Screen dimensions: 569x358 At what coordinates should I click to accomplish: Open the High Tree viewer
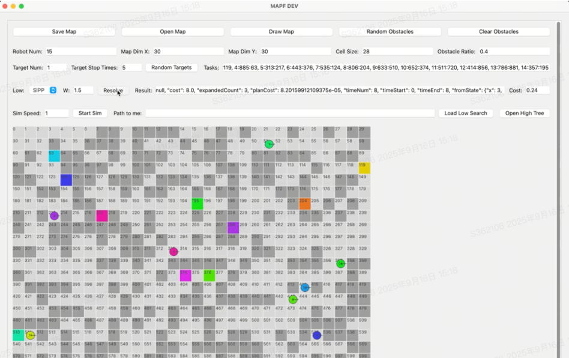coord(525,113)
